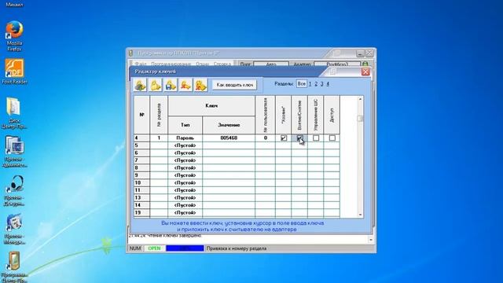503x283 pixels.
Task: Open the 'Справка' menu in main window
Action: coord(222,64)
